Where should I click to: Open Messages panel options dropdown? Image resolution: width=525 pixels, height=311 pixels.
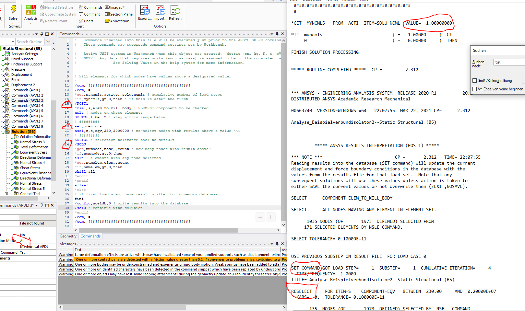(272, 244)
